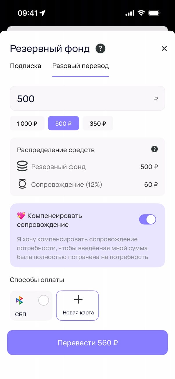Screen dimensions: 175x379
Task: Tap the Wi-Fi icon in status bar
Action: 141,13
